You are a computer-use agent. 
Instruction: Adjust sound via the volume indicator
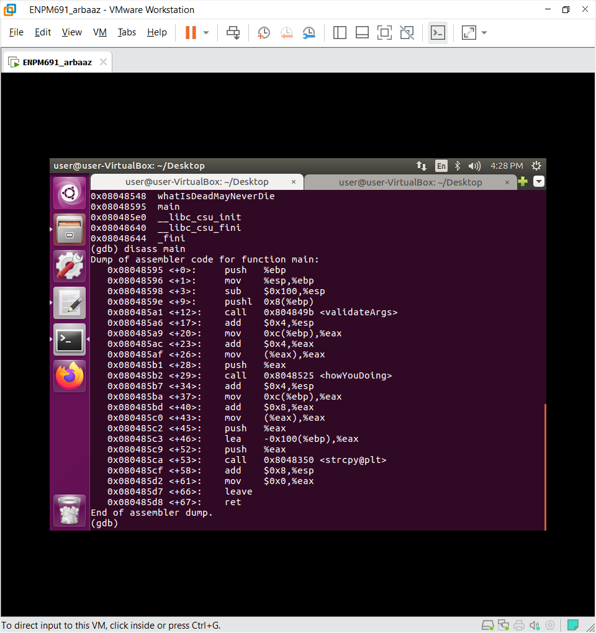pos(474,166)
